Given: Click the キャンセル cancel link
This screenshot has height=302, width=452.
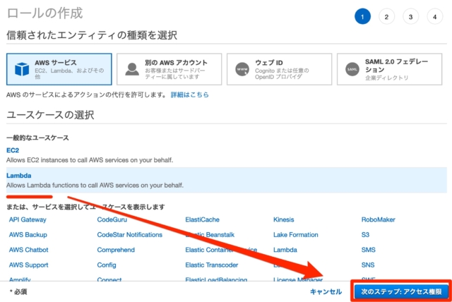Looking at the screenshot, I should [x=326, y=291].
